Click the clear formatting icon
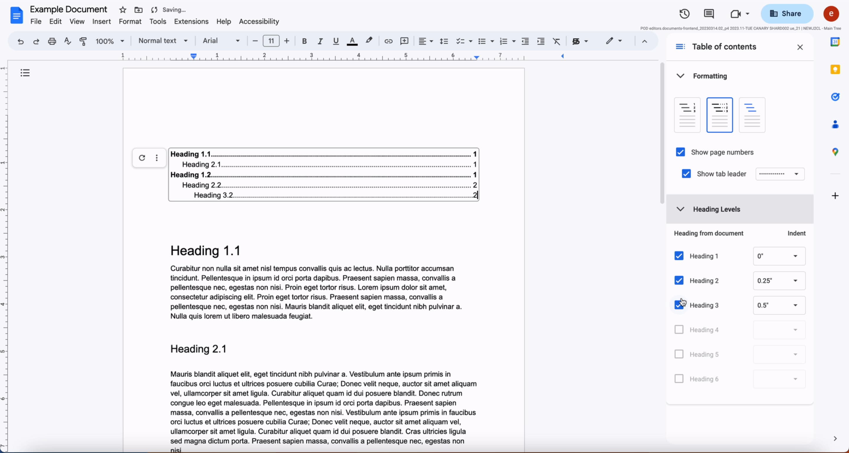Image resolution: width=849 pixels, height=453 pixels. (556, 41)
